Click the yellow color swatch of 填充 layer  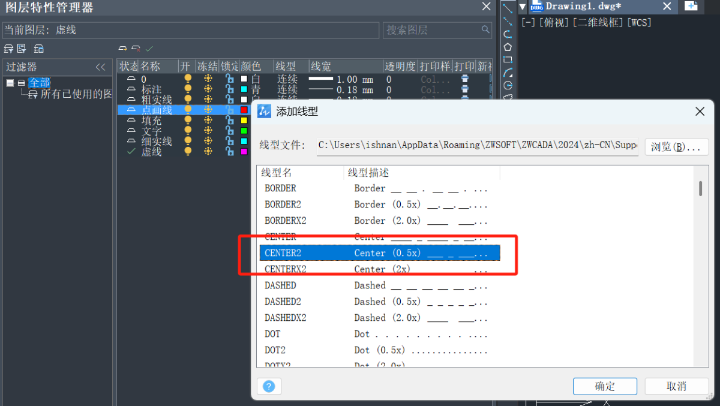[x=244, y=121]
